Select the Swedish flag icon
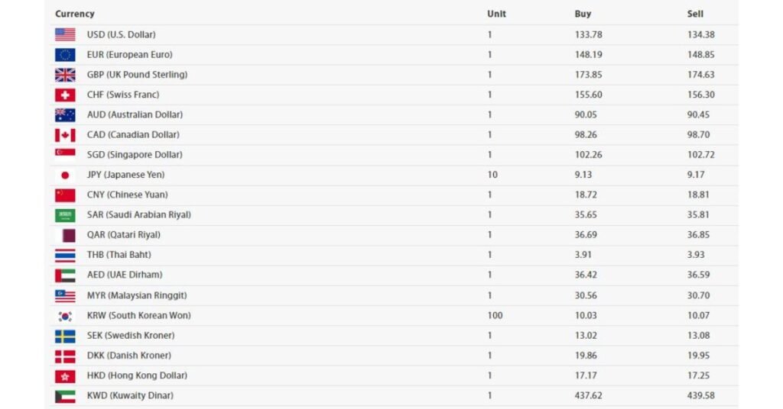Viewport: 783px width, 409px height. [x=65, y=337]
